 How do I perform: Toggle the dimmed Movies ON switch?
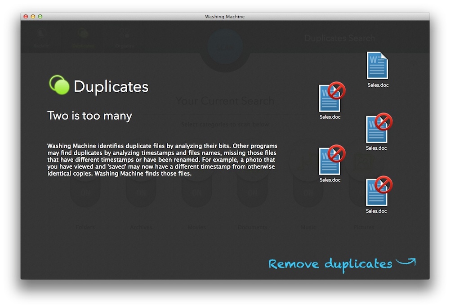196,192
